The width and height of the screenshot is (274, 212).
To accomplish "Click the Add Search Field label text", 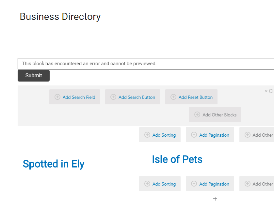I will [79, 97].
